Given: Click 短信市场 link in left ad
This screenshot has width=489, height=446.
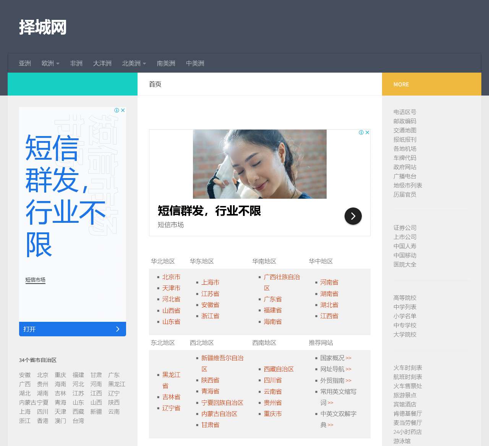Looking at the screenshot, I should pyautogui.click(x=35, y=280).
